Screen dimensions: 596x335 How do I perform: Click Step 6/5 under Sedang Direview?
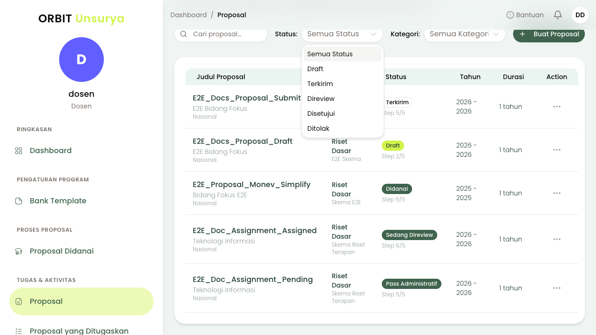[x=393, y=246]
